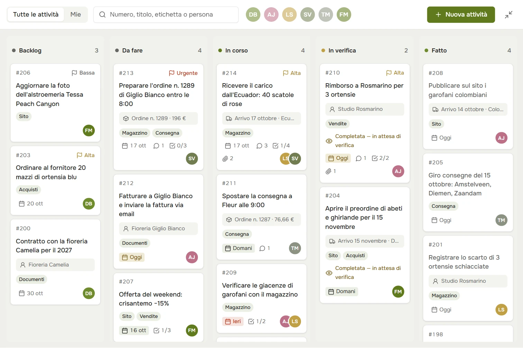Viewport: 523px width, 348px height.
Task: Filter by the FM avatar in the header
Action: point(344,14)
